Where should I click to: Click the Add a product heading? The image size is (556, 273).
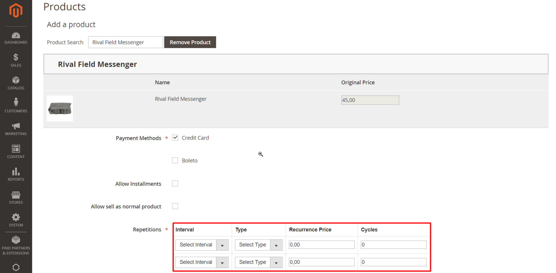tap(71, 25)
